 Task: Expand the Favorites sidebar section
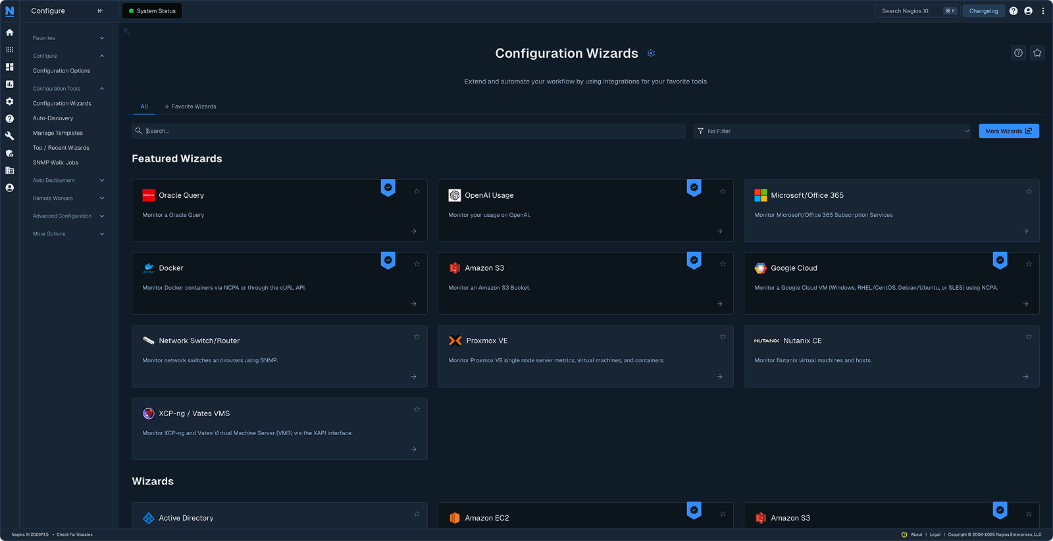[x=68, y=38]
